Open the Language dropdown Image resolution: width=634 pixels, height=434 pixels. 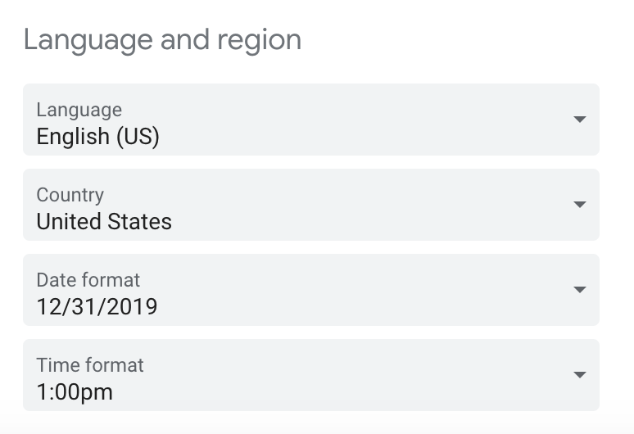pos(311,120)
